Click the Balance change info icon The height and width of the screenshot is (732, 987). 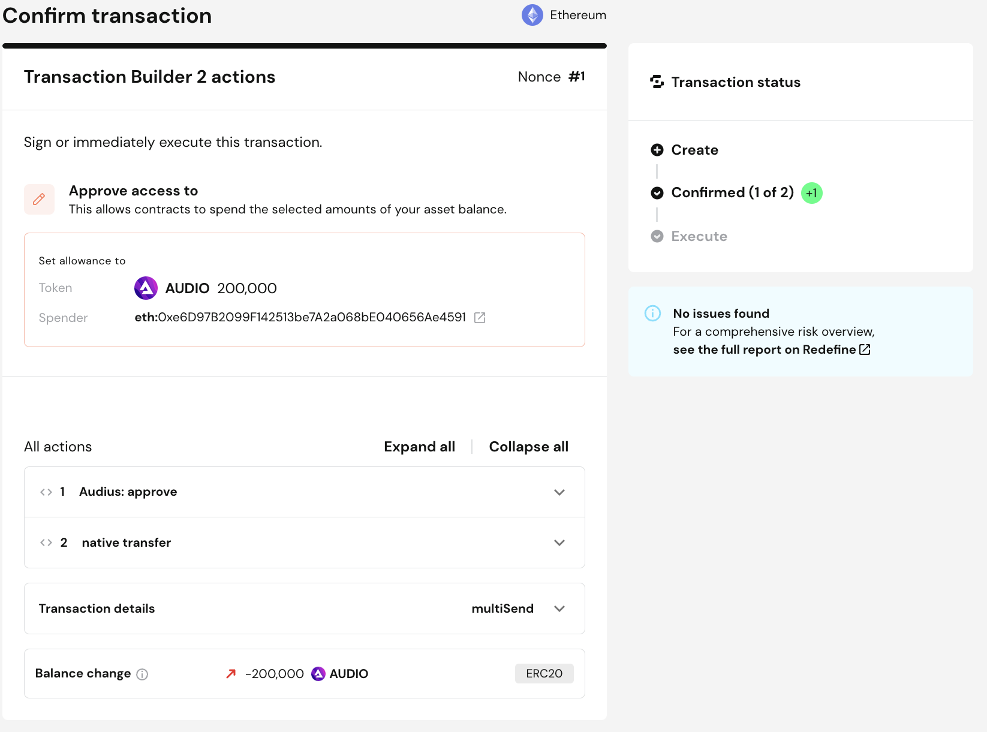click(142, 674)
